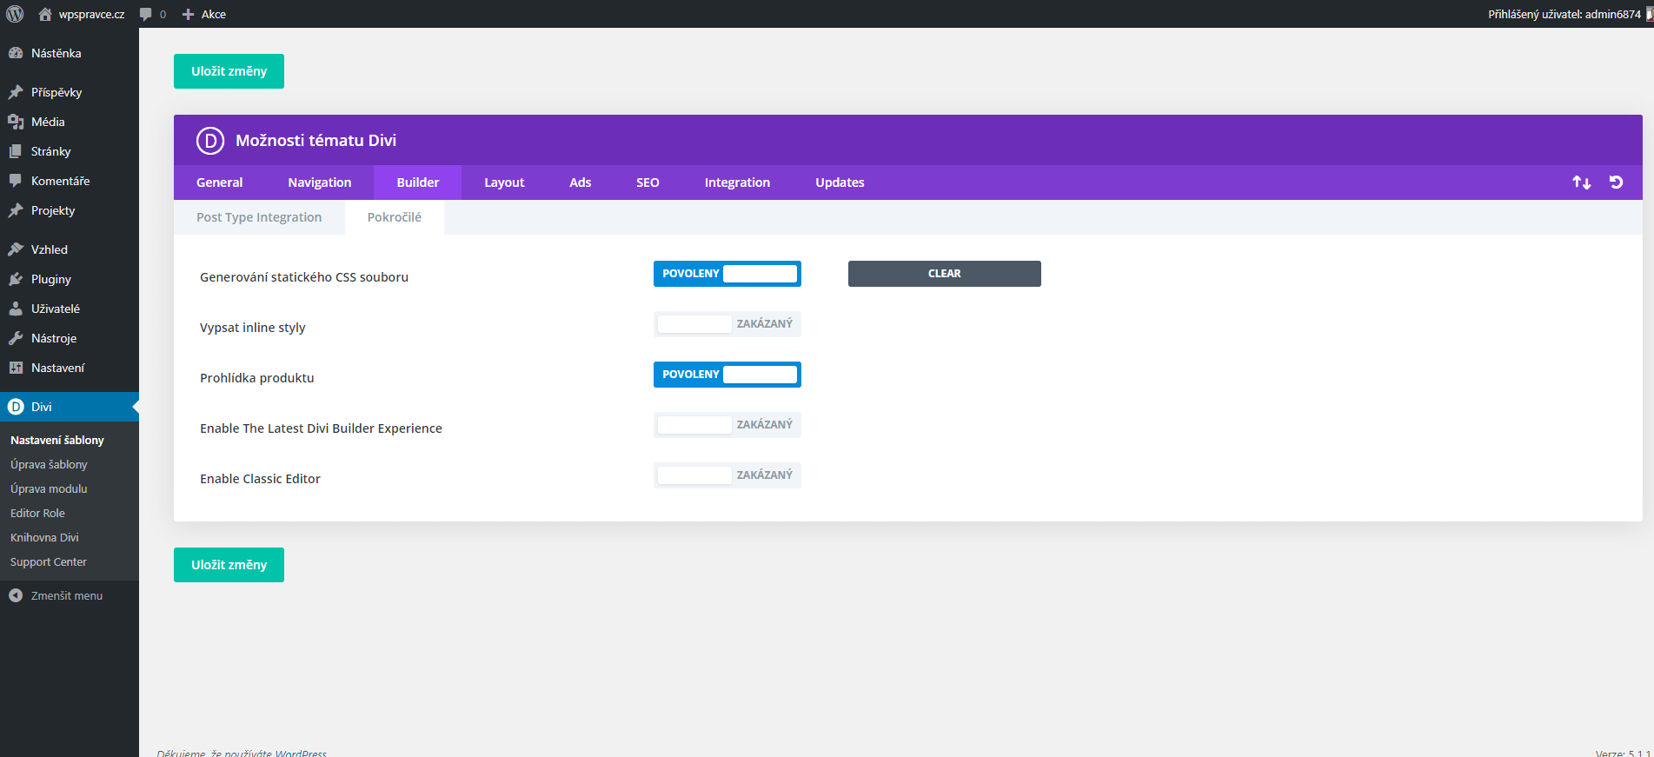Click the bottom Uložit změny button
This screenshot has height=757, width=1654.
click(229, 565)
